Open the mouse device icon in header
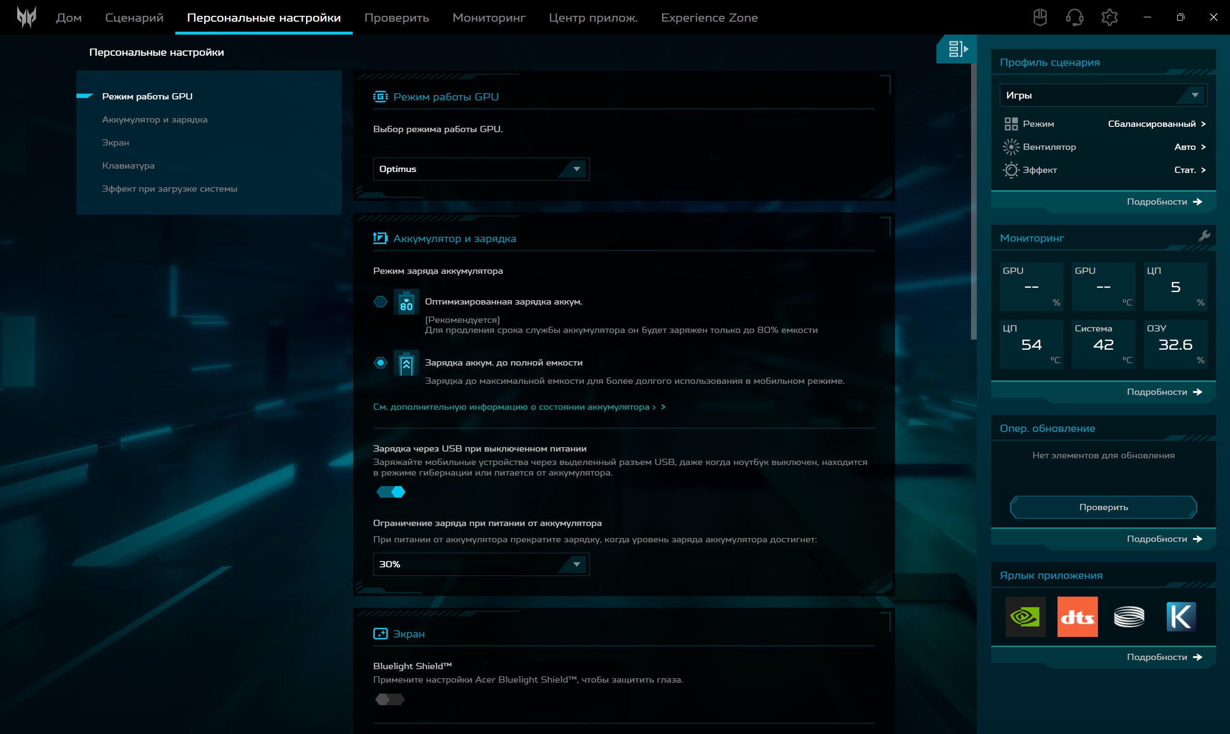1230x734 pixels. pyautogui.click(x=1040, y=17)
